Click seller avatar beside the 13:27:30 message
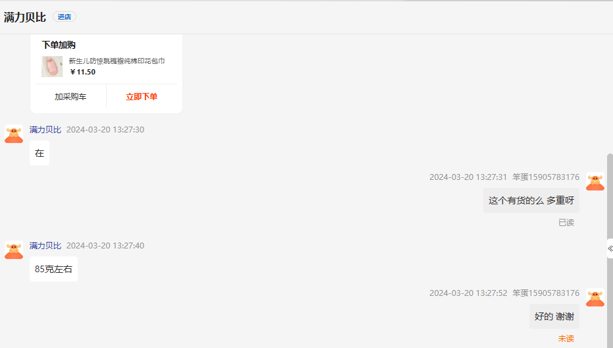The width and height of the screenshot is (613, 348). (x=14, y=134)
